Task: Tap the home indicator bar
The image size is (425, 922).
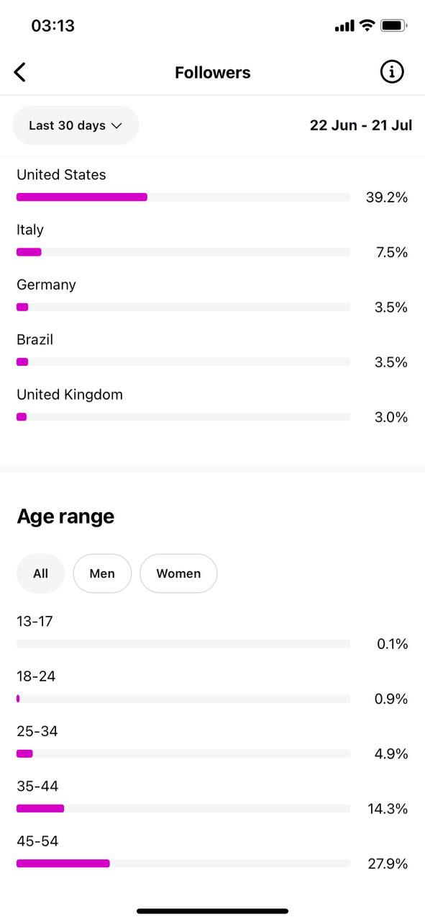Action: [213, 911]
